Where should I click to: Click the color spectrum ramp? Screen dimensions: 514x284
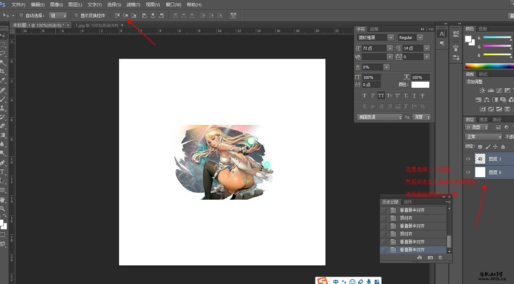pyautogui.click(x=489, y=66)
